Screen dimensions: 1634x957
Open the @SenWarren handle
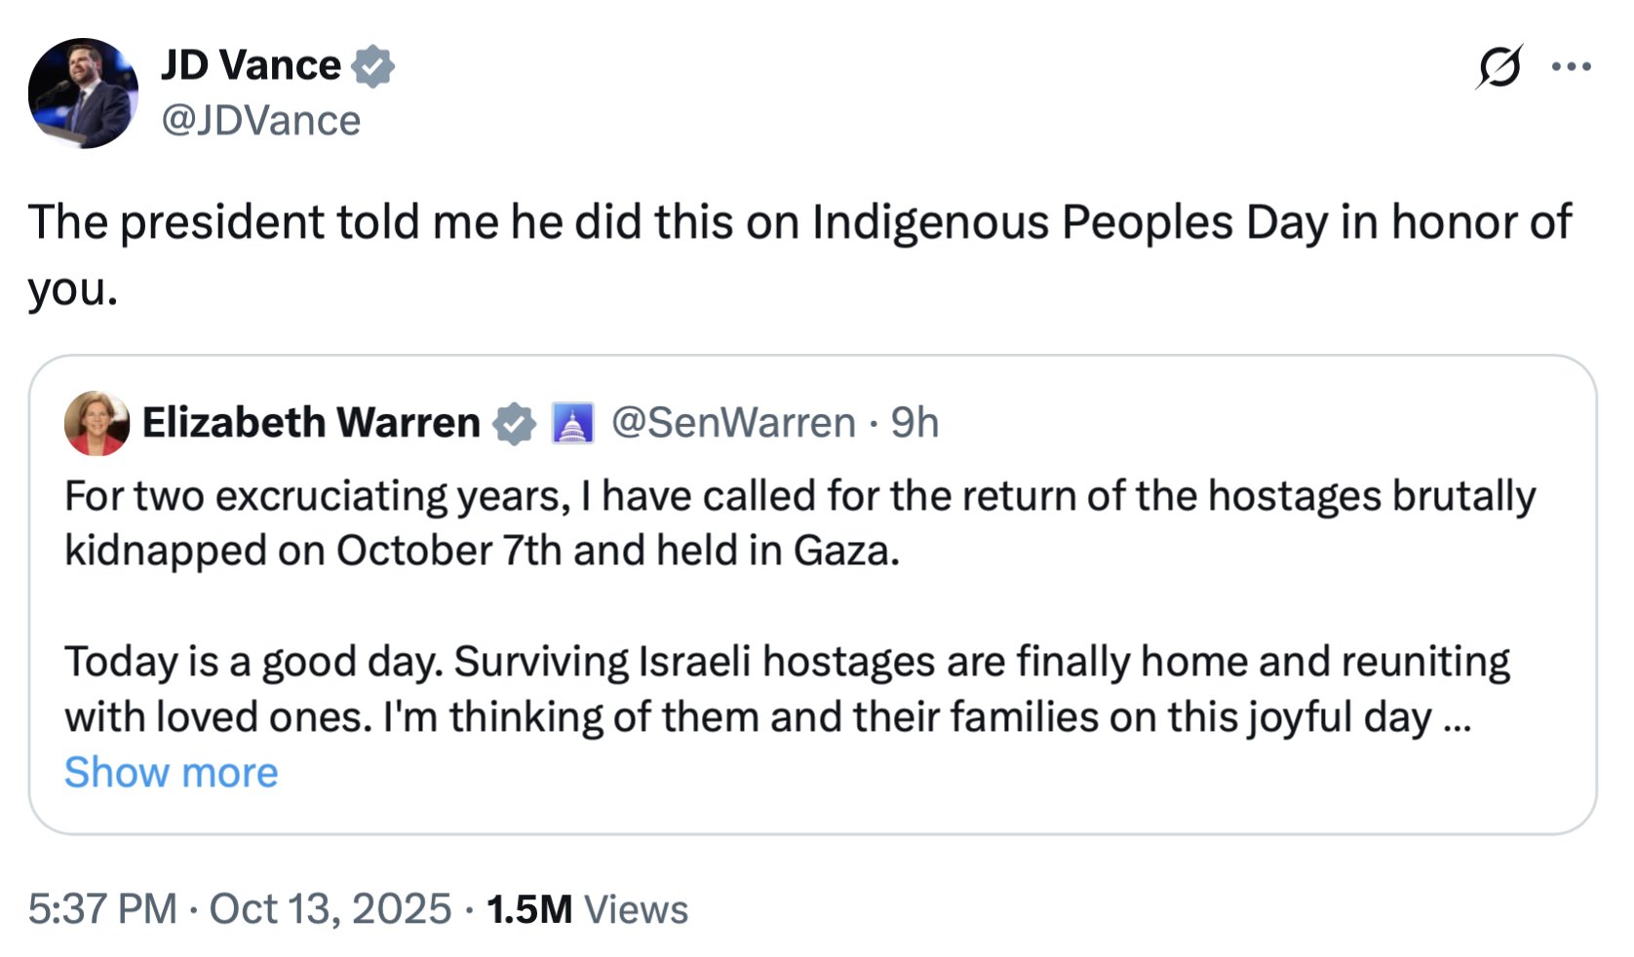click(733, 423)
